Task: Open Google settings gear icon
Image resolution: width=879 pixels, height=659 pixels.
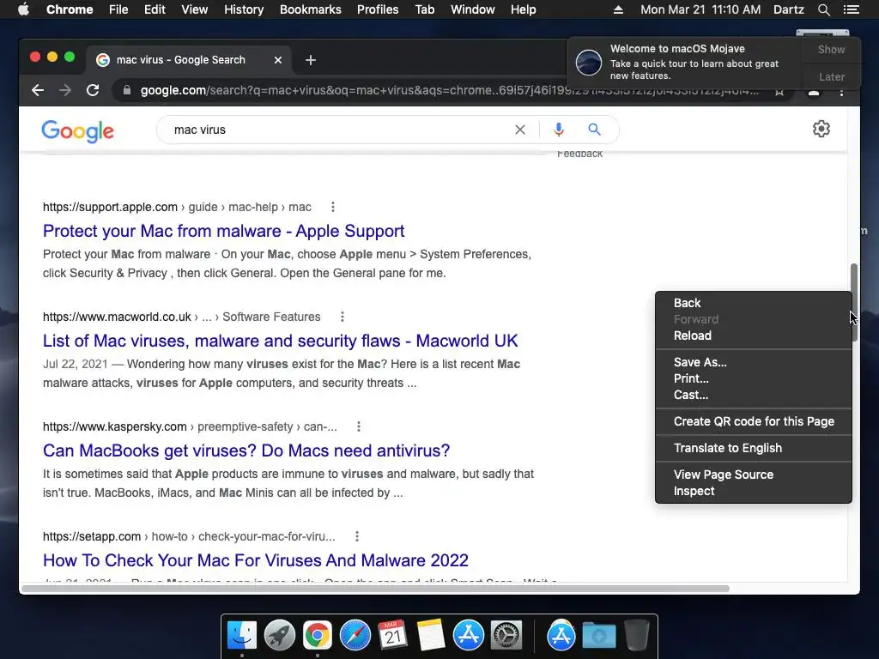Action: click(821, 129)
